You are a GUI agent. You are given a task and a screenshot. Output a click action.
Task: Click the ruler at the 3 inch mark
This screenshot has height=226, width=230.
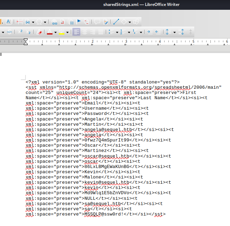pos(126,42)
